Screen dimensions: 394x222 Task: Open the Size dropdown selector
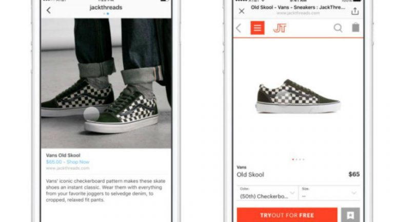[x=329, y=193]
